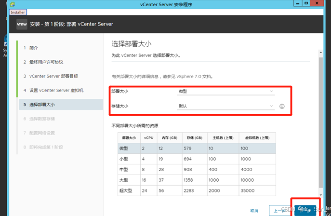
Task: Click the vSphere 7.0 文档 text
Action: tap(195, 77)
